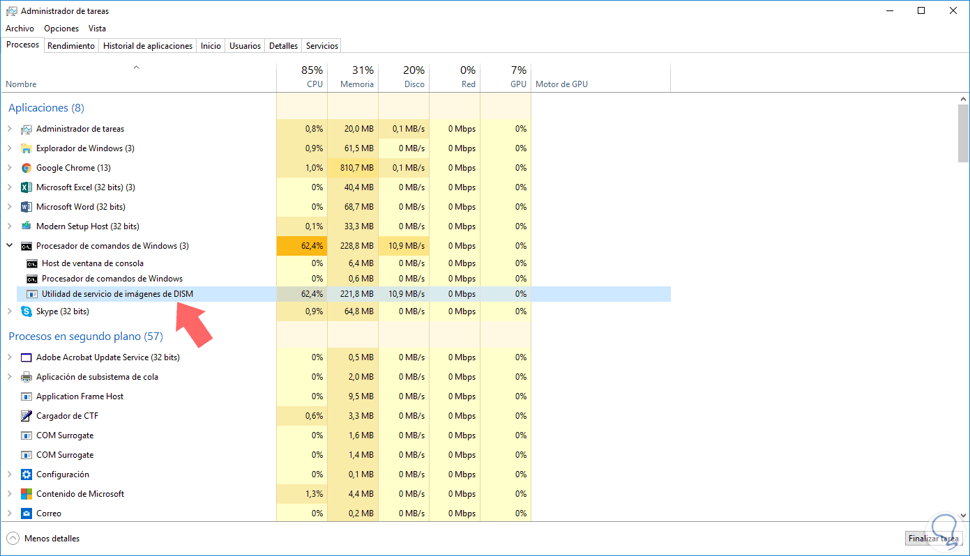
Task: Click the Configuración gear icon
Action: [26, 474]
